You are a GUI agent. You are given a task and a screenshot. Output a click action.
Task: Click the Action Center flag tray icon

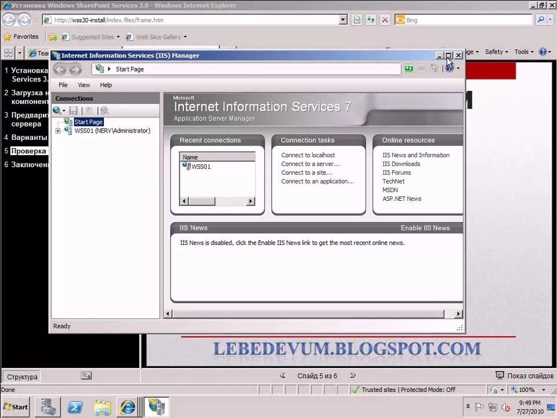[x=480, y=407]
